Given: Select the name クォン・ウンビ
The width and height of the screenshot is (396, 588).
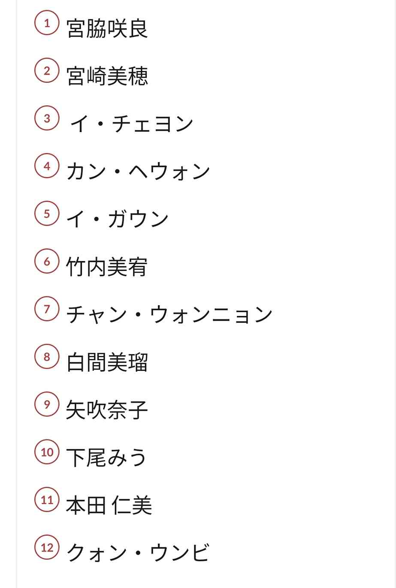Looking at the screenshot, I should point(138,553).
